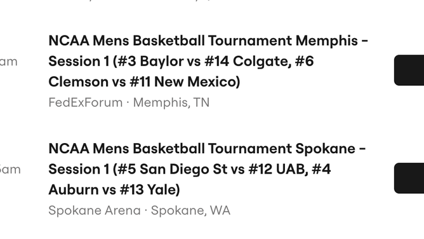Click the black button beside Spokane event
The image size is (424, 239).
409,178
